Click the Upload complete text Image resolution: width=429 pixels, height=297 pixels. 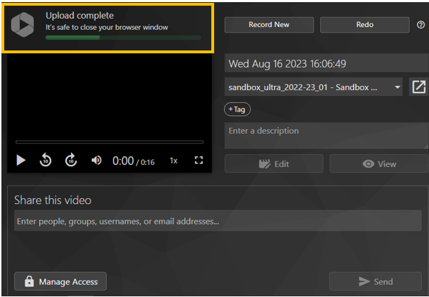click(x=80, y=16)
